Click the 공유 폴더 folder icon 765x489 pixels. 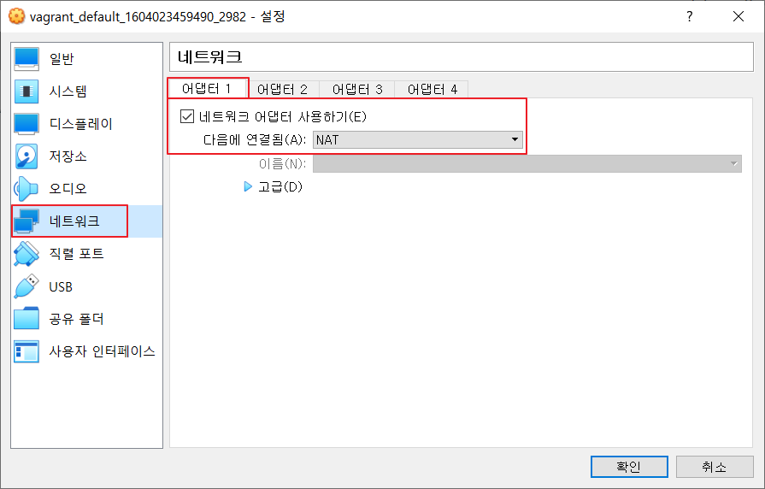26,319
